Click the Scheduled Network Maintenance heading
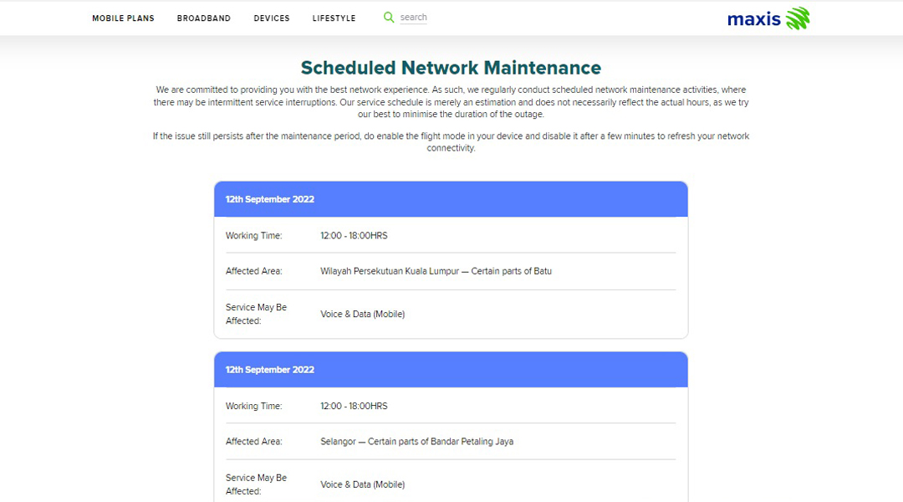The height and width of the screenshot is (502, 903). 451,68
